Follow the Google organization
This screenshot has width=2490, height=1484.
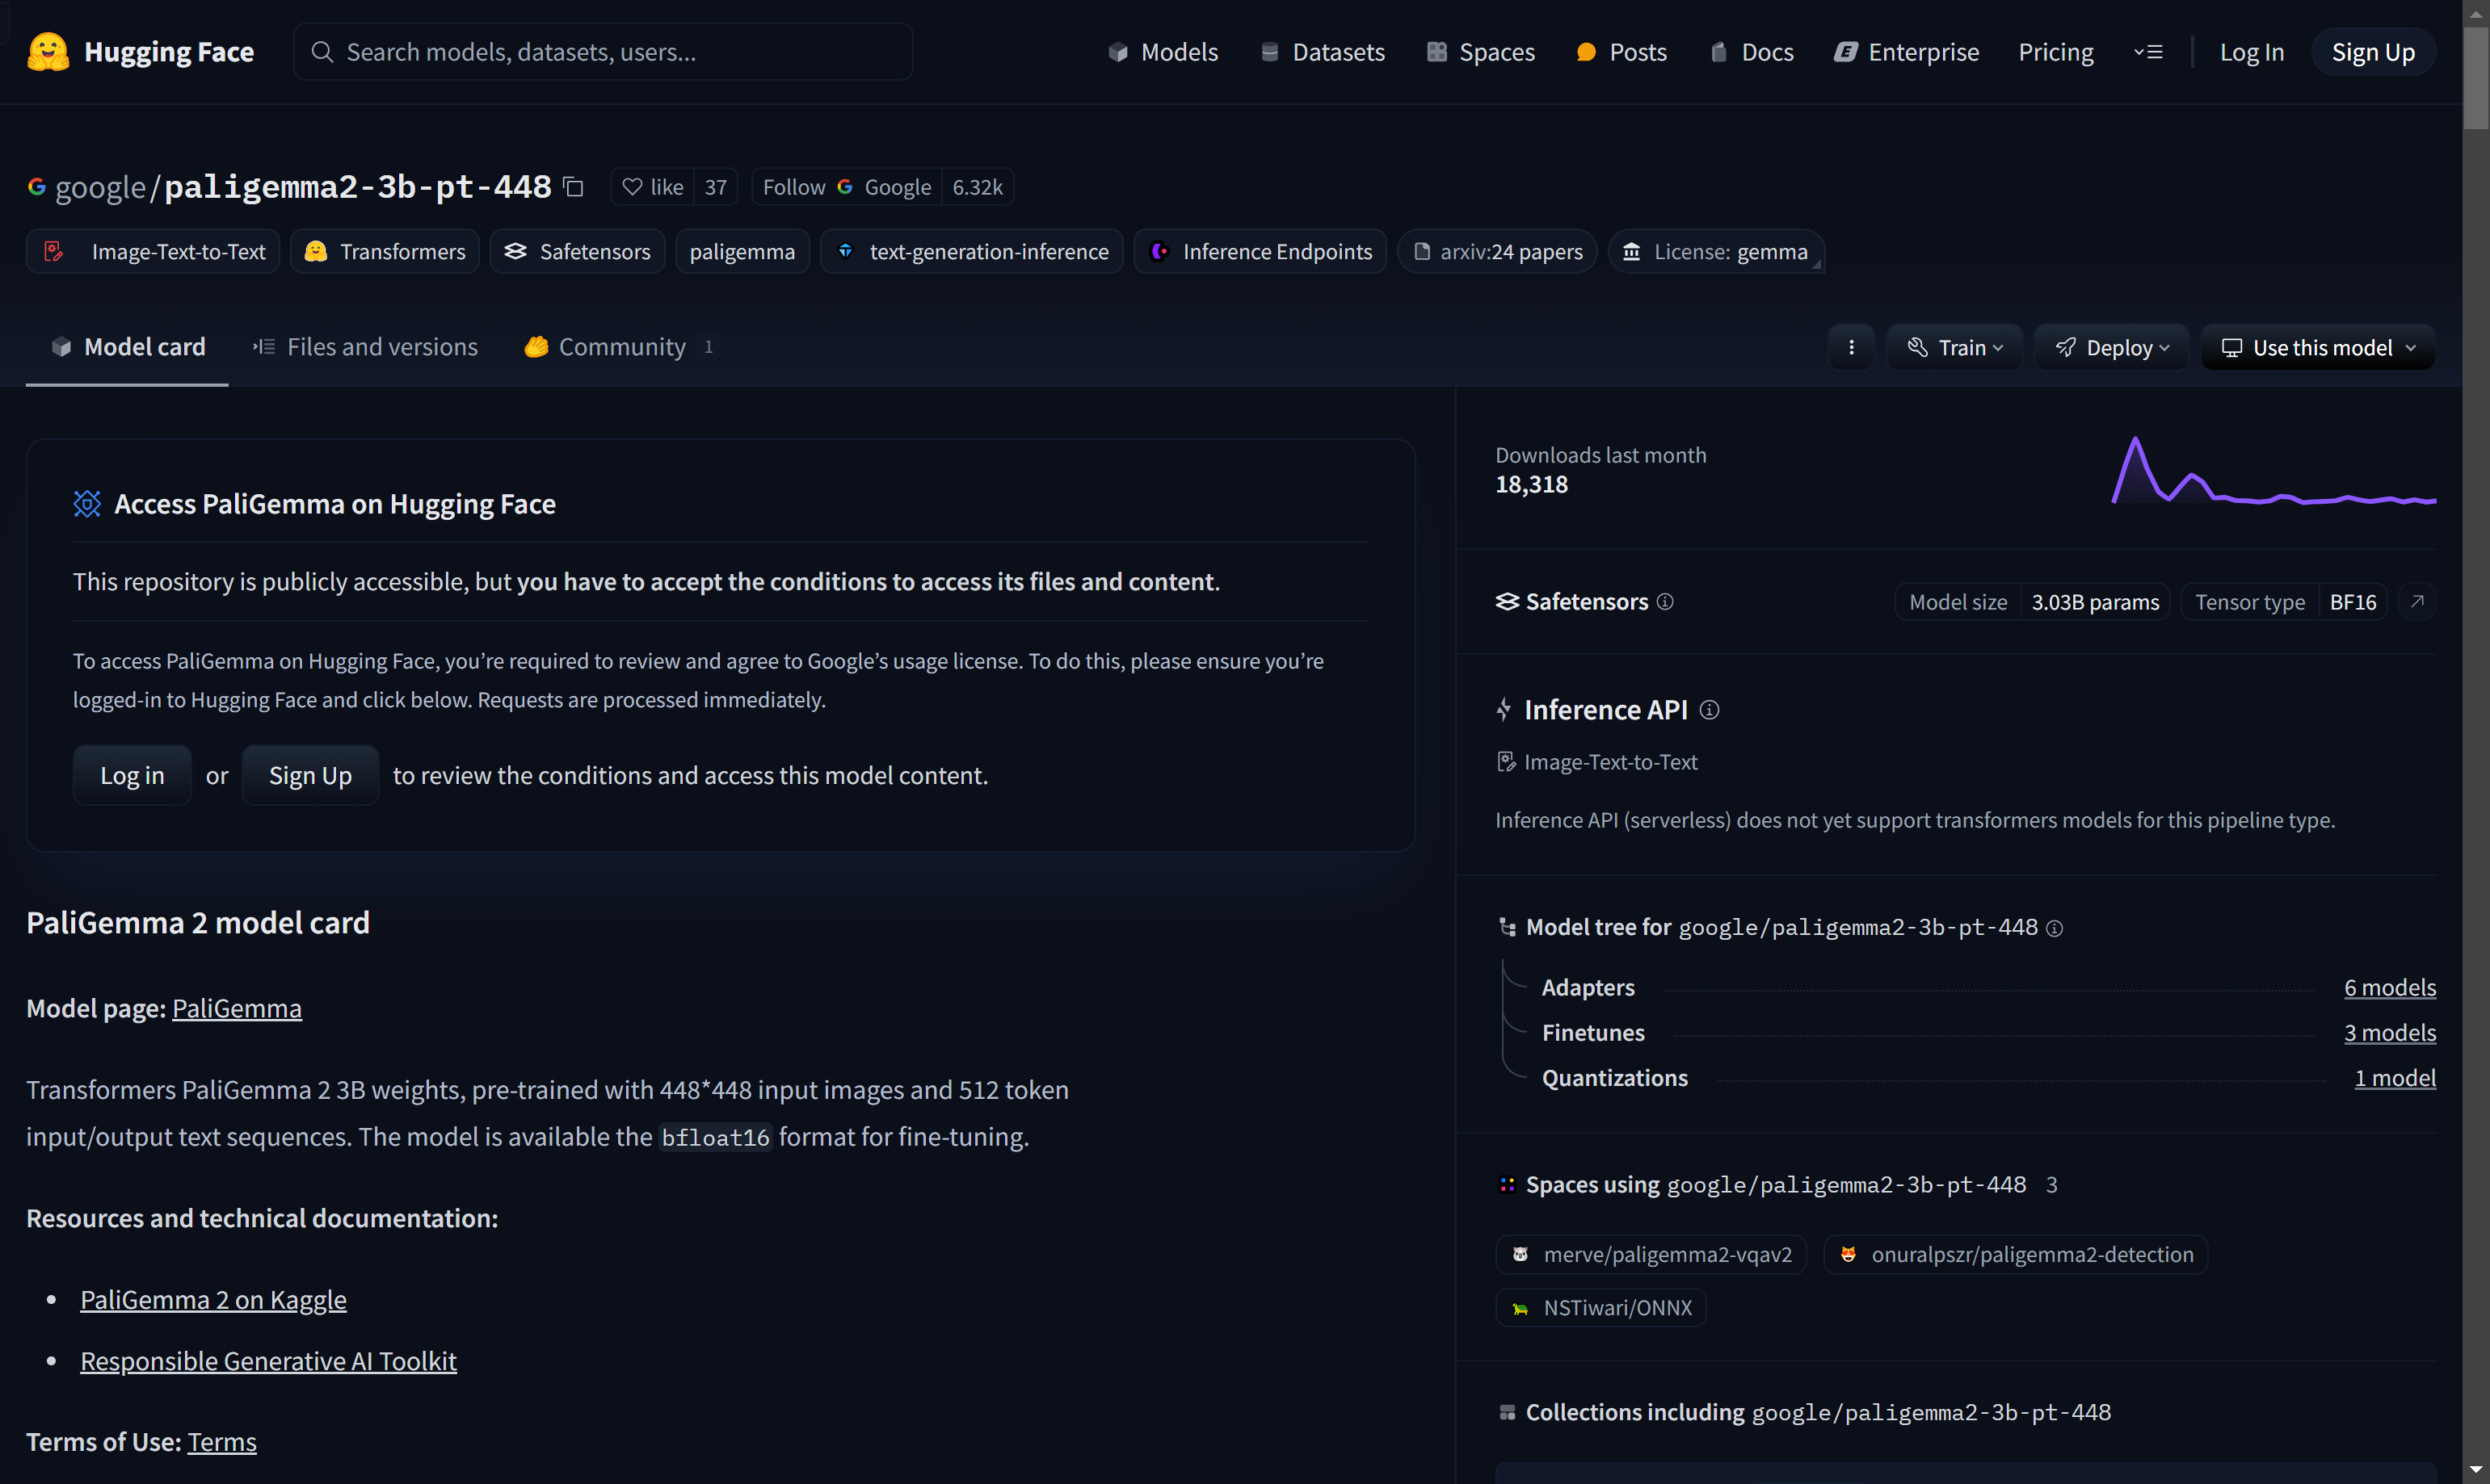847,187
